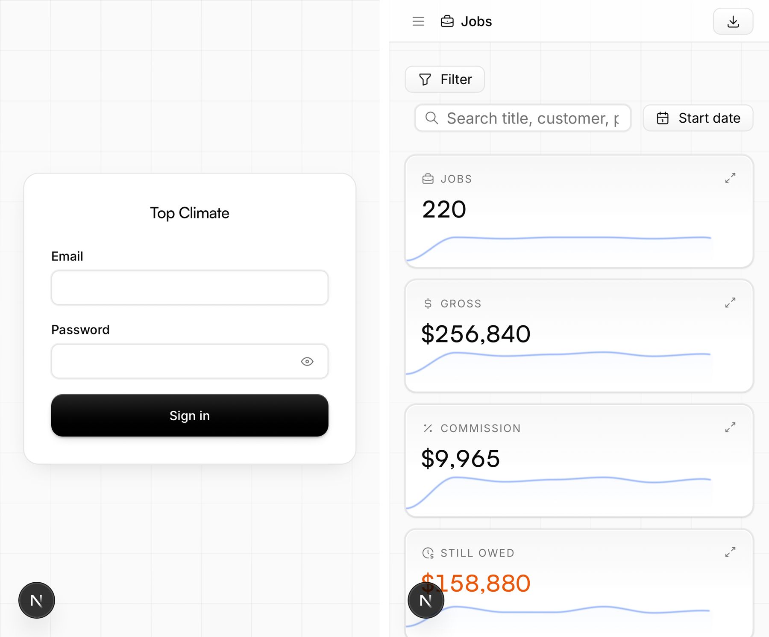
Task: Click the $9,965 commission value
Action: (461, 459)
